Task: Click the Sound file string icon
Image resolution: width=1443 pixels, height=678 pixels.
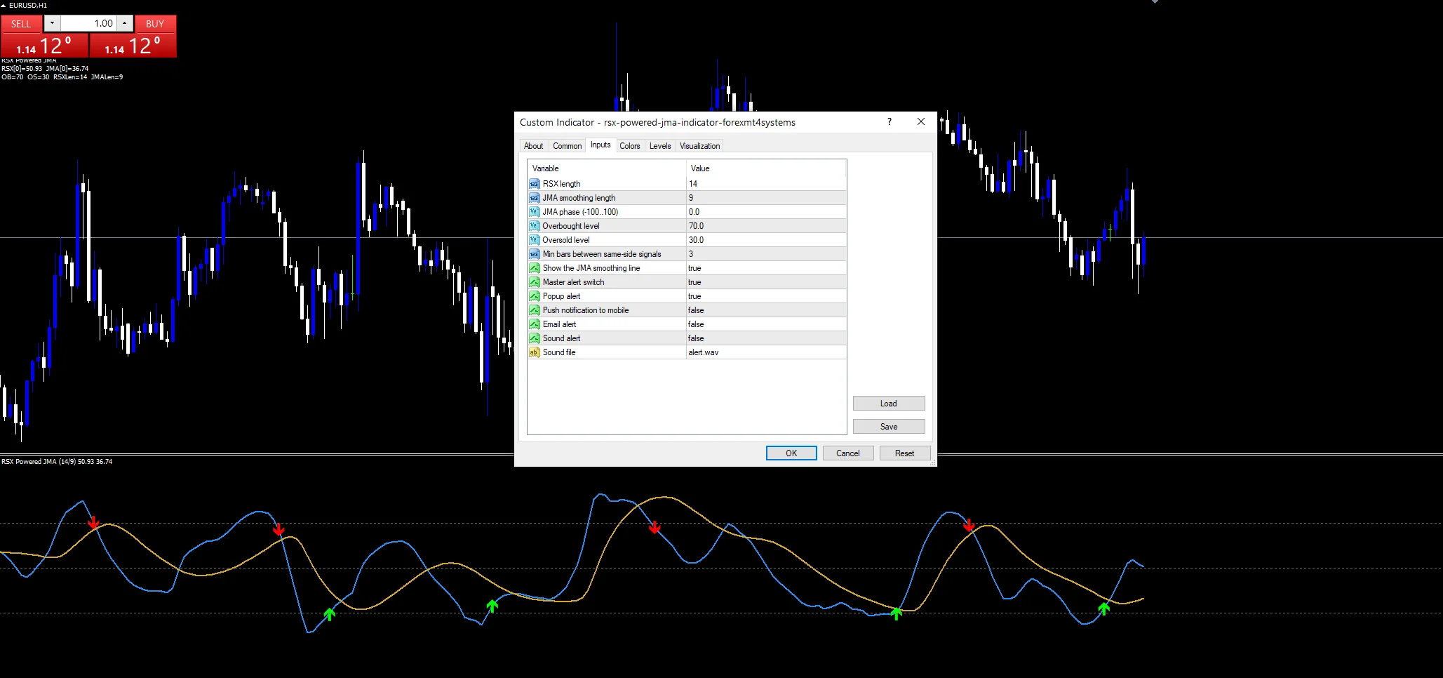Action: coord(535,352)
